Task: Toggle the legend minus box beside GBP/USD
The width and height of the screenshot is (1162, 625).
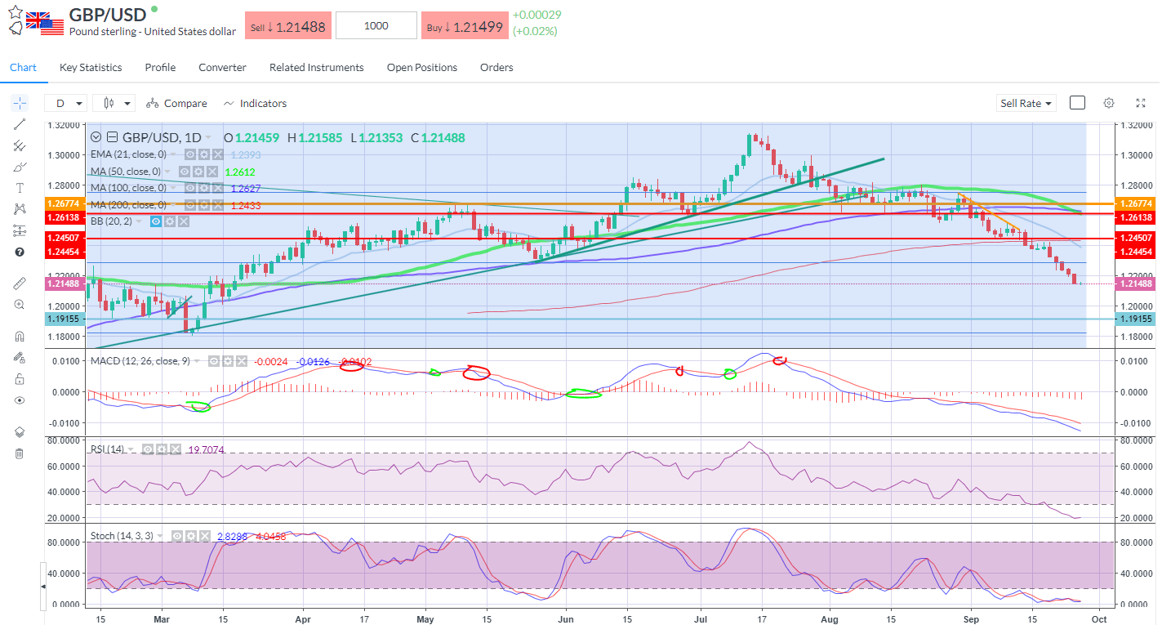Action: tap(112, 137)
